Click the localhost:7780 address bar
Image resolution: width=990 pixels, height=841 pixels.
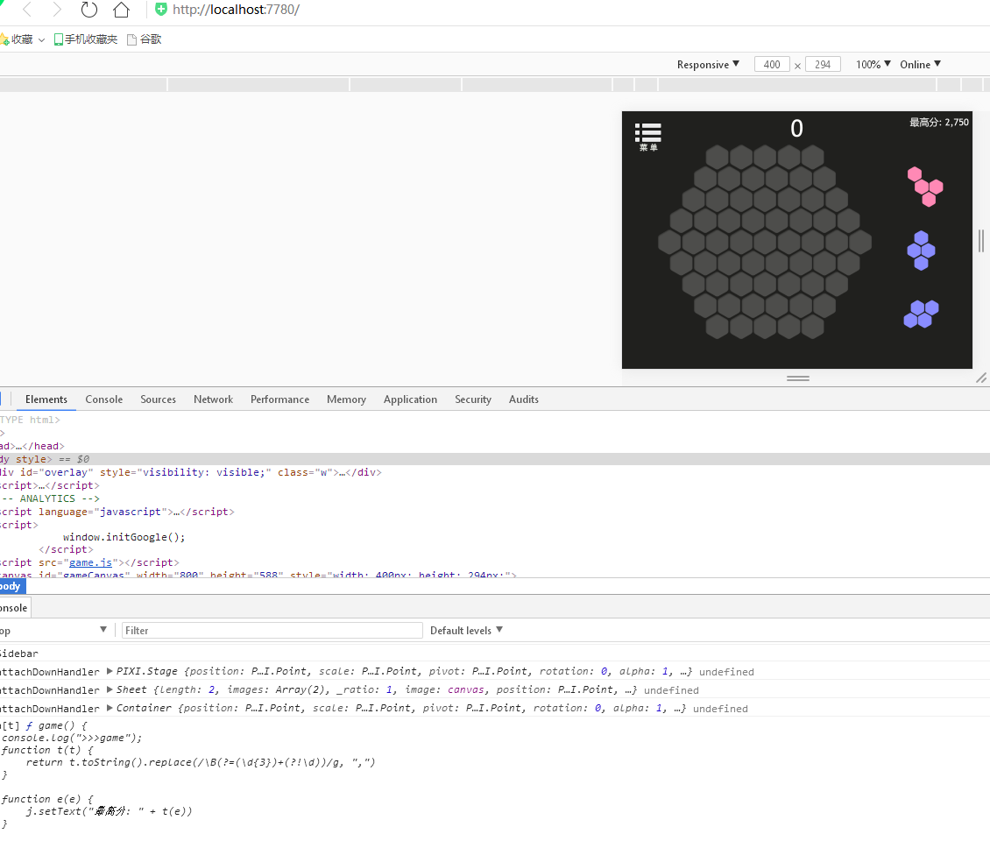point(236,10)
